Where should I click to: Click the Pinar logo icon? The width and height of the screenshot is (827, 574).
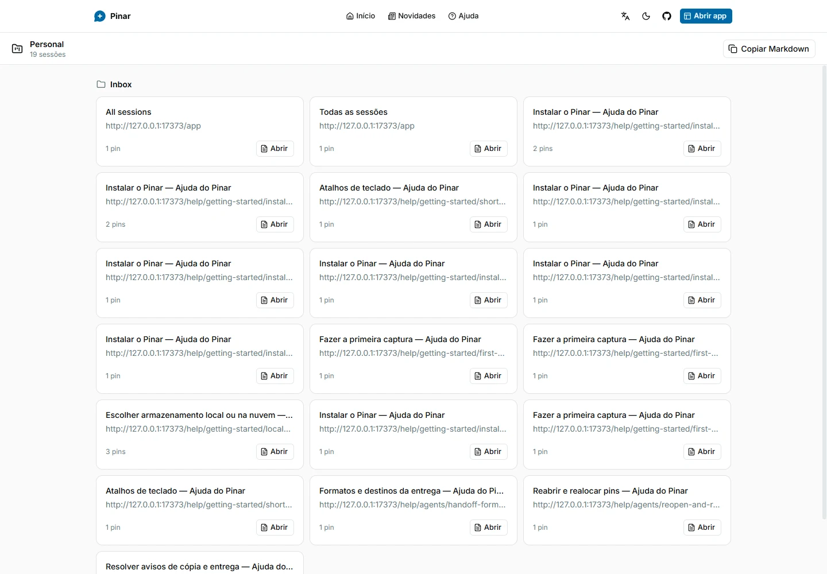tap(100, 16)
